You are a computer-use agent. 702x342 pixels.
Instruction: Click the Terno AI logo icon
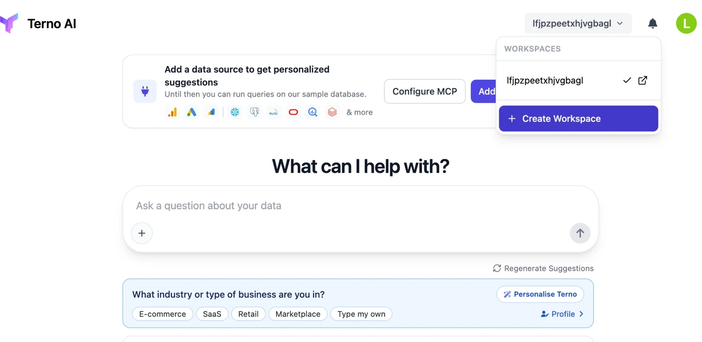(9, 23)
